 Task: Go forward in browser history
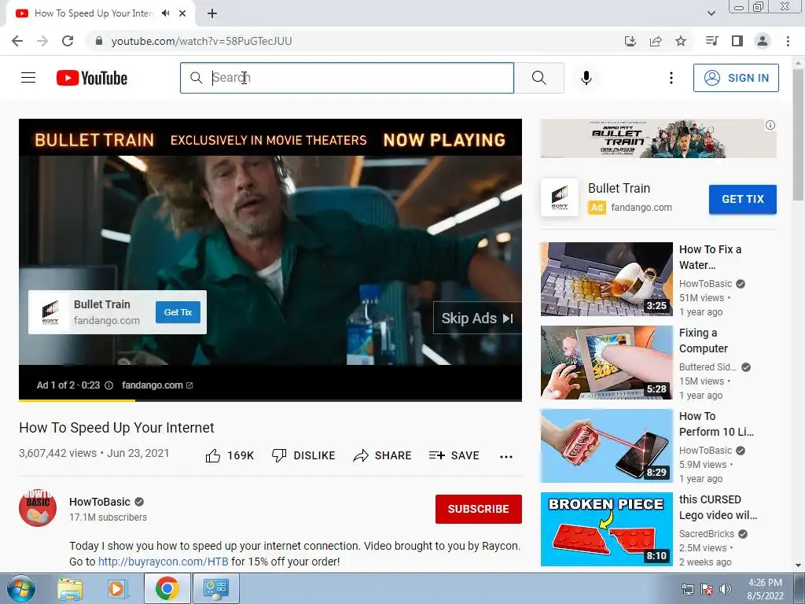(x=42, y=41)
